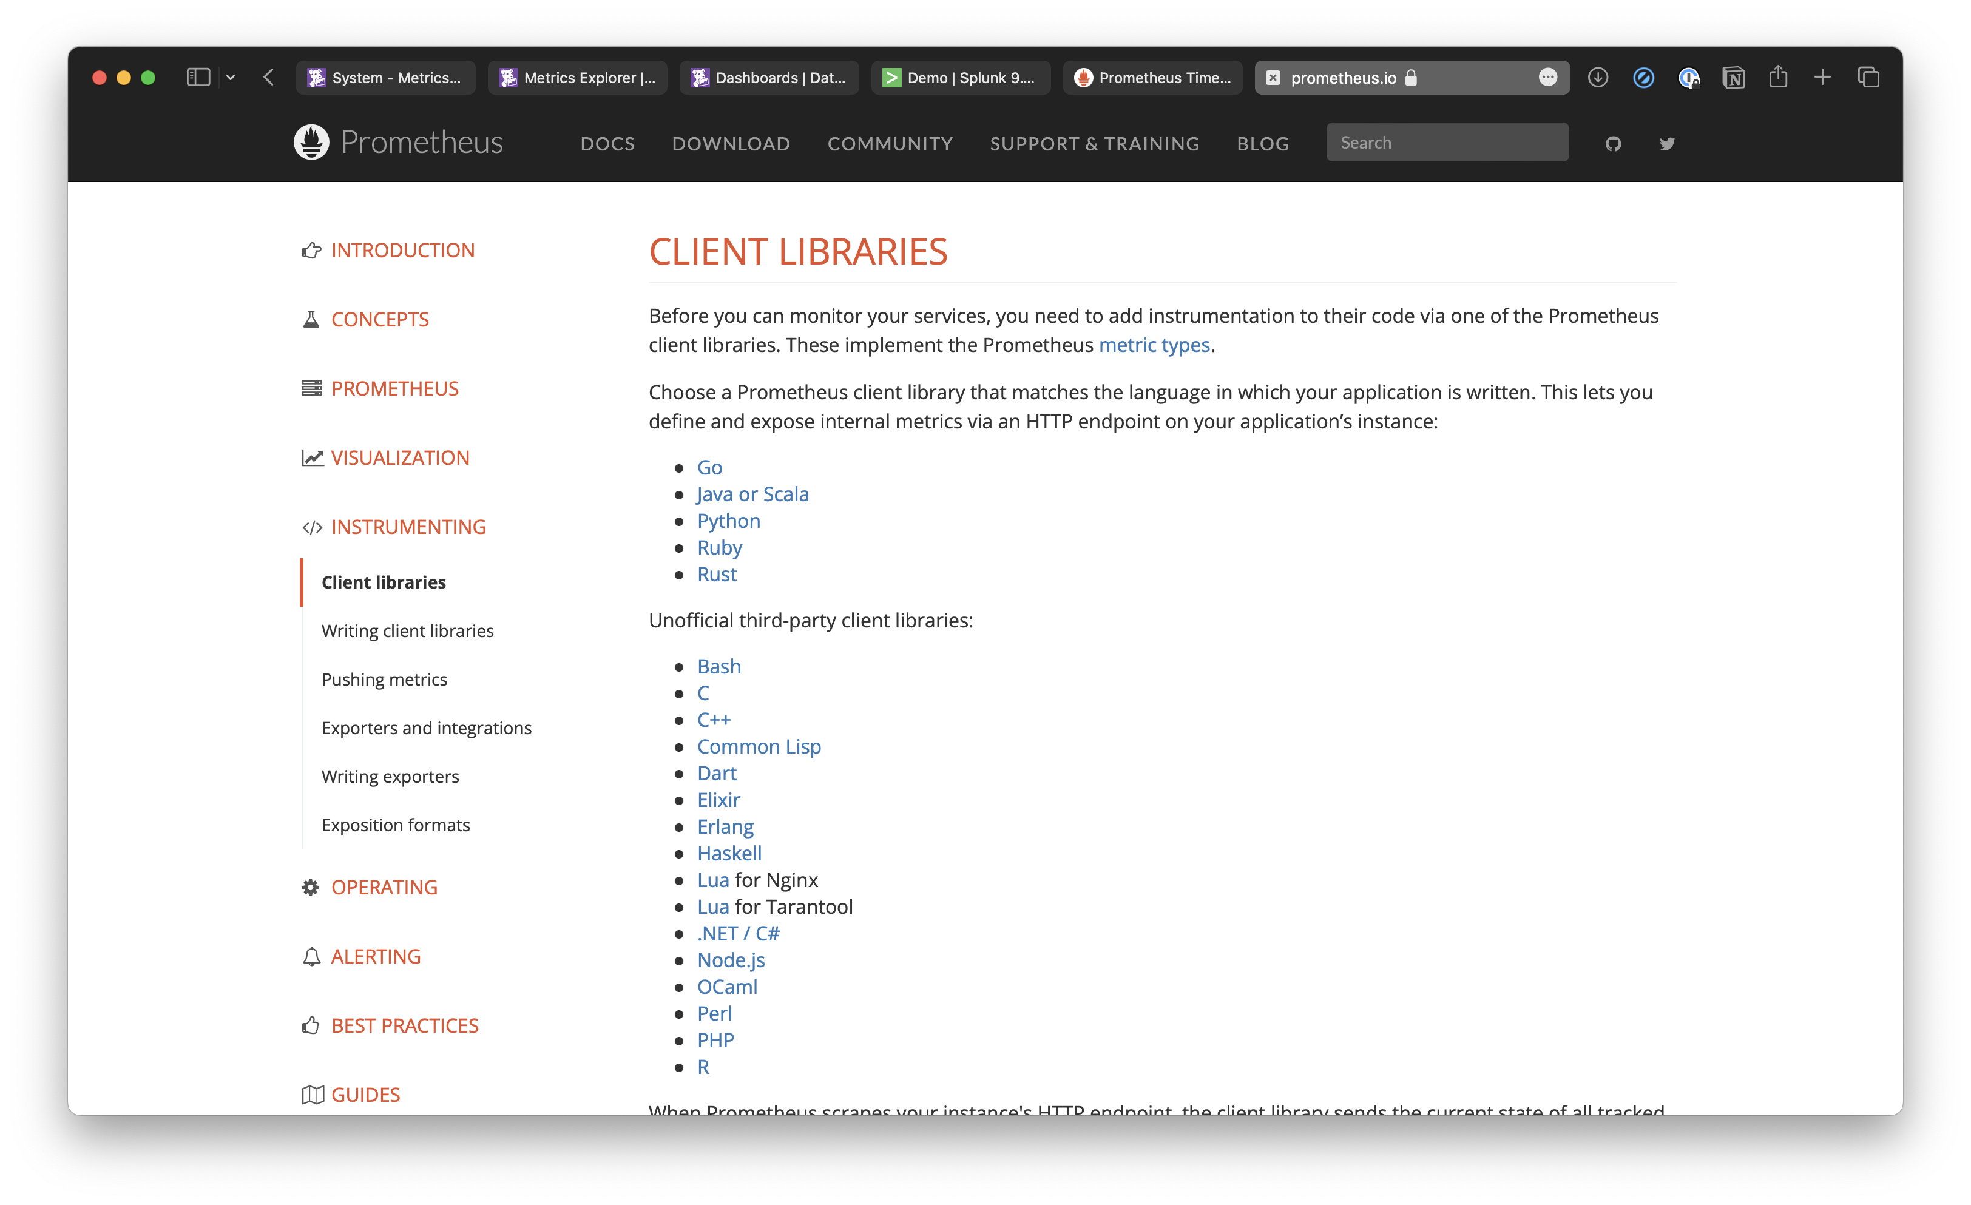Screen dimensions: 1971x1205
Task: Collapse the INSTRUMENTING section
Action: point(409,527)
